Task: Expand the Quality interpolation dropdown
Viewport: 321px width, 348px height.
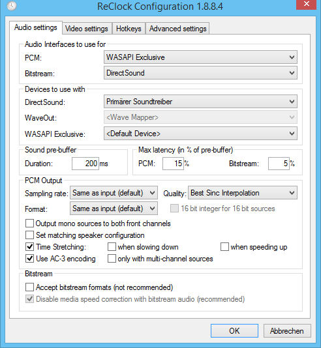Action: coord(243,193)
